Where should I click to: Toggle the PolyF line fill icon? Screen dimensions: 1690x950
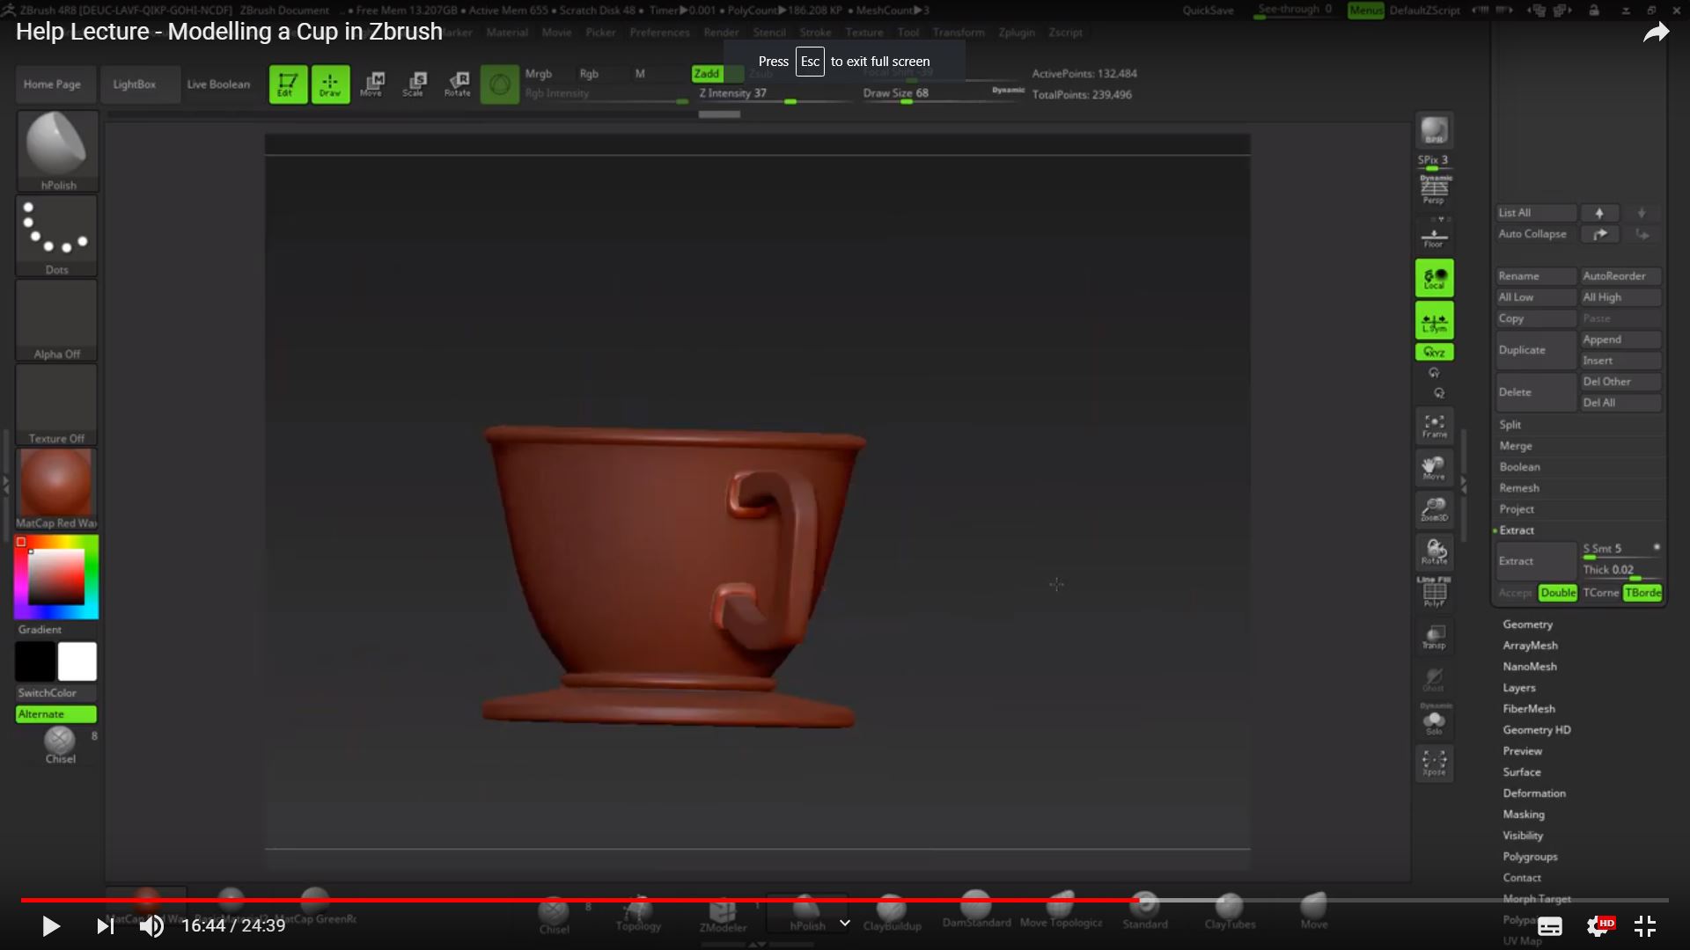(x=1434, y=593)
